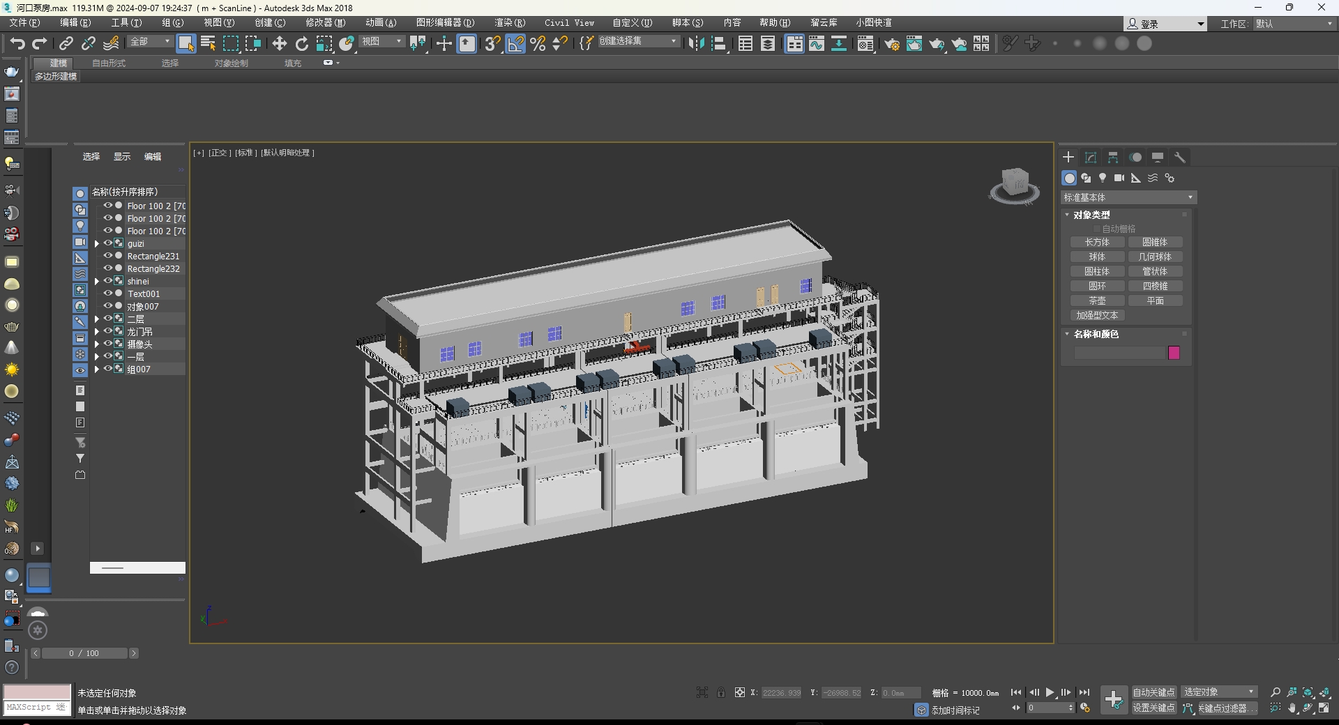Click the Mirror tool icon
The image size is (1339, 725).
[696, 44]
